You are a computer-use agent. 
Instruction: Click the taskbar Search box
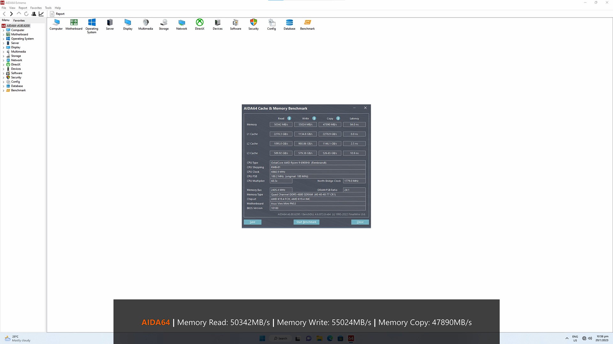tap(281, 338)
